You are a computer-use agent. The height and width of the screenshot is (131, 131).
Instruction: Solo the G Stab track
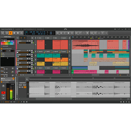click(30, 55)
